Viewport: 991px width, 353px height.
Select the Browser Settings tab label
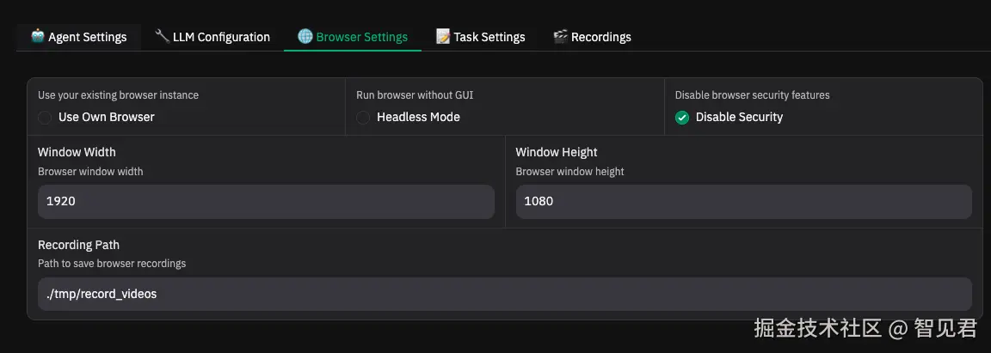(x=361, y=37)
